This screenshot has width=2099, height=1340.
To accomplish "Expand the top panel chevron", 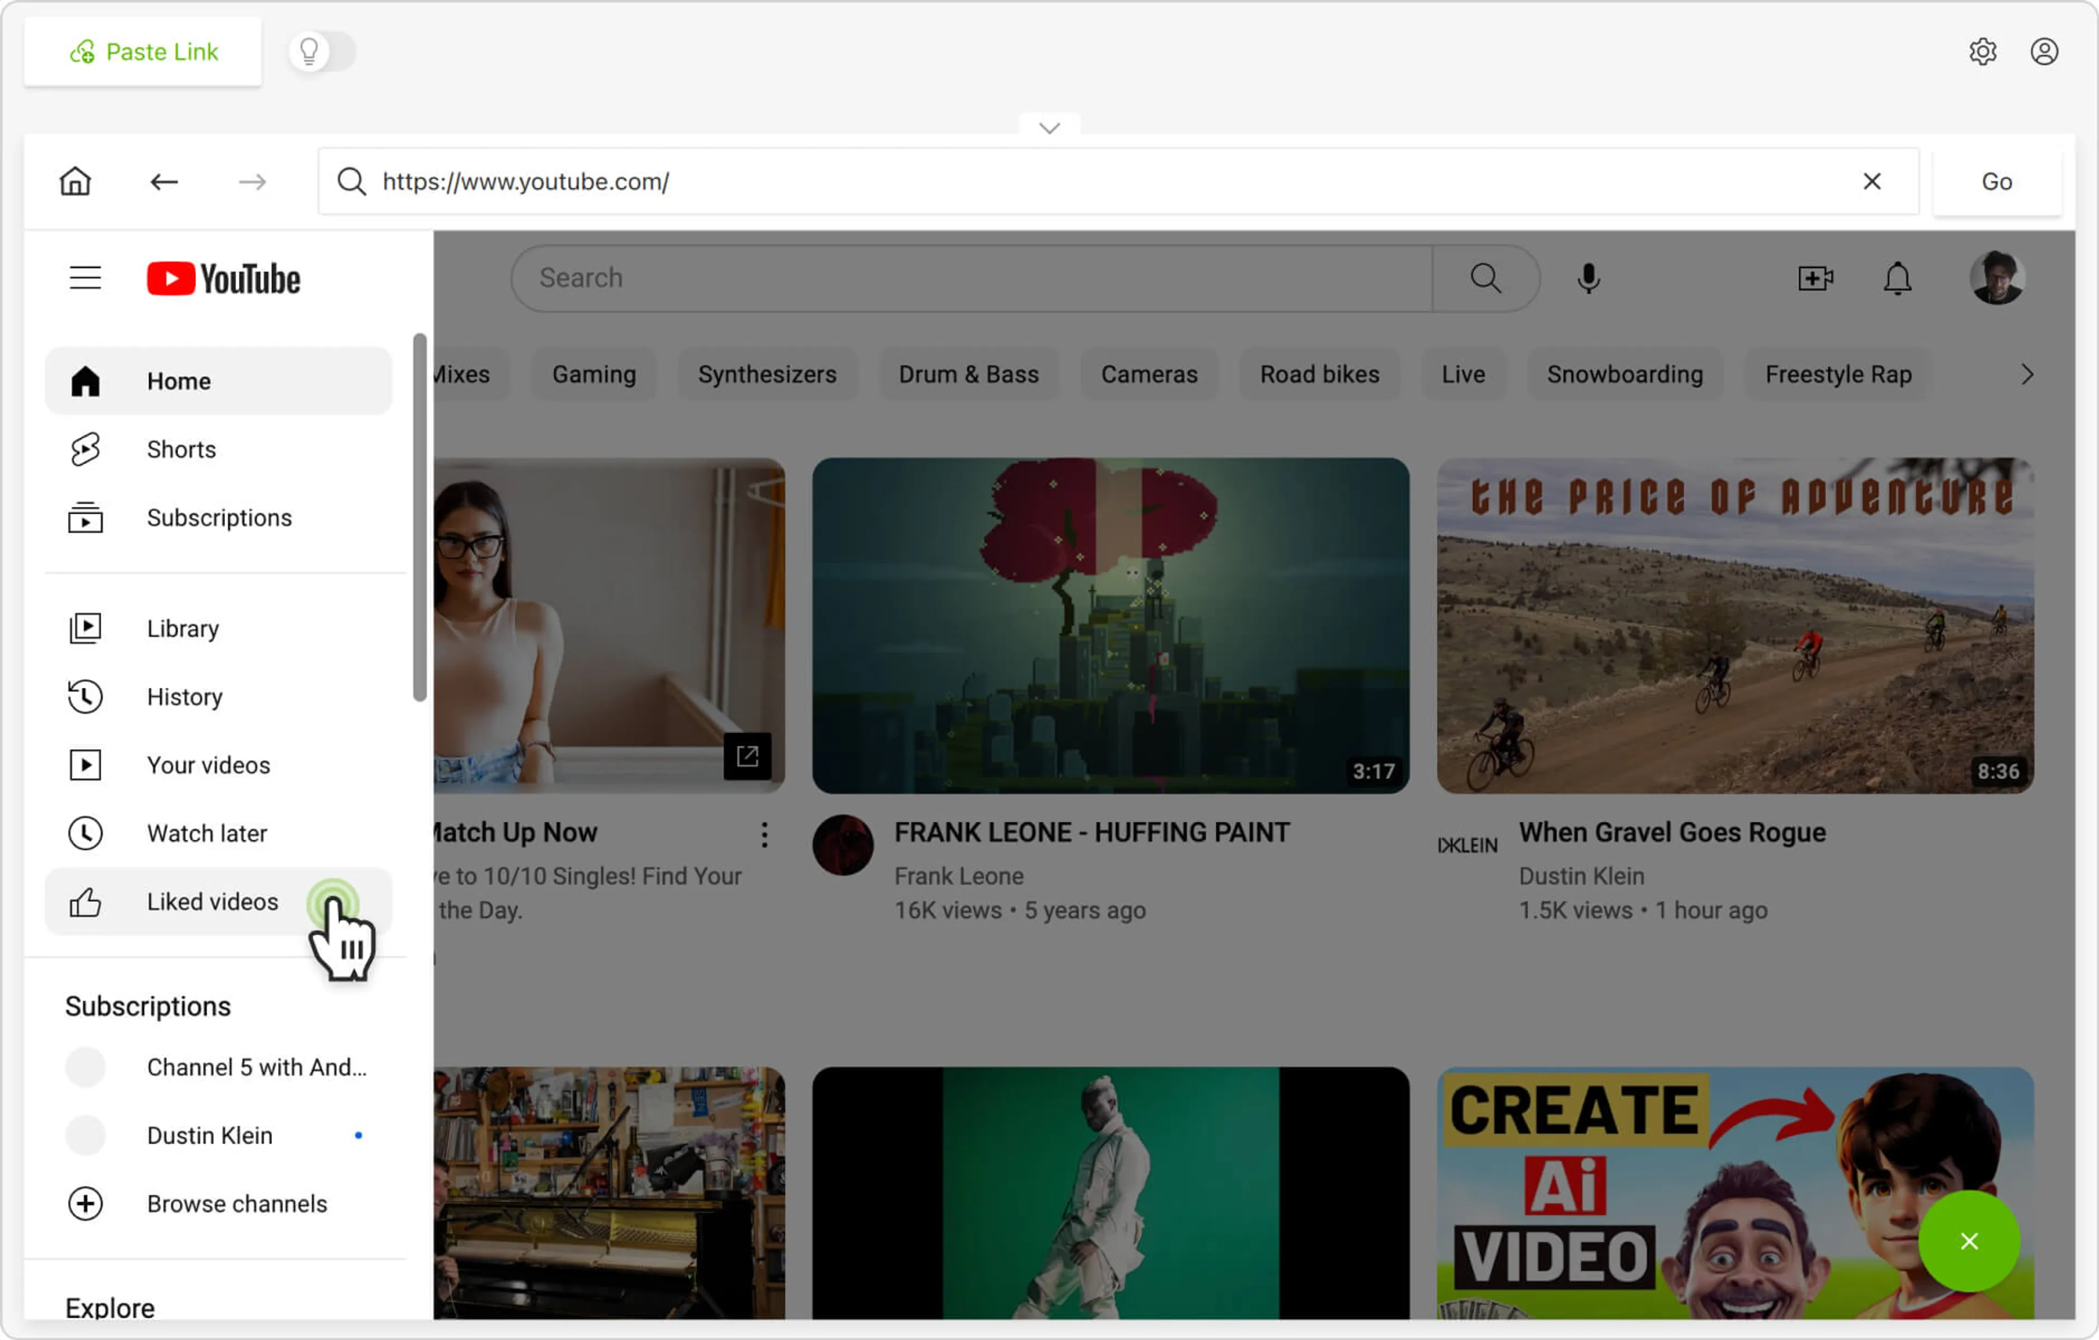I will tap(1049, 128).
